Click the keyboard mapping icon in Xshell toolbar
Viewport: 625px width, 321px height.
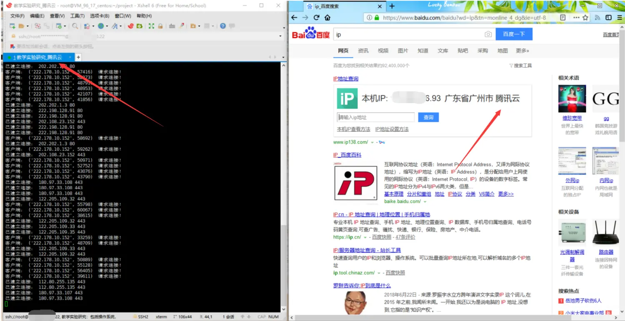tap(172, 26)
